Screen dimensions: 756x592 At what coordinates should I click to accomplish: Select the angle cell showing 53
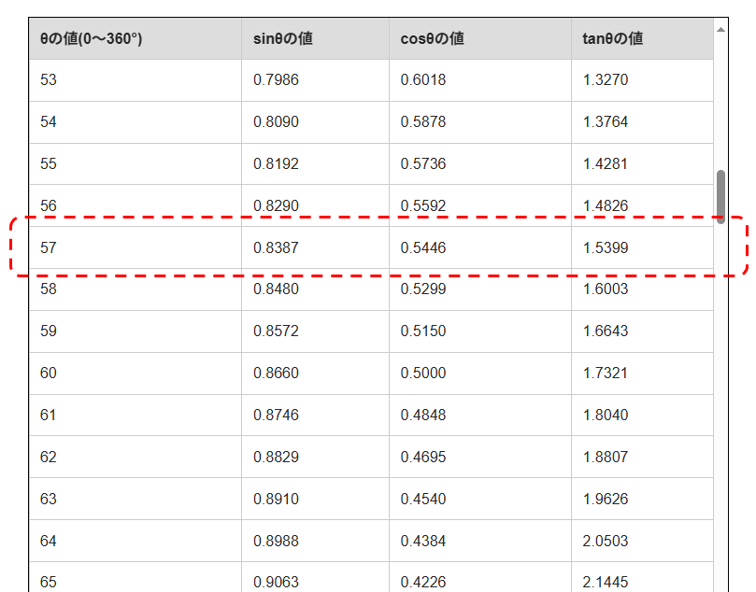pyautogui.click(x=49, y=80)
